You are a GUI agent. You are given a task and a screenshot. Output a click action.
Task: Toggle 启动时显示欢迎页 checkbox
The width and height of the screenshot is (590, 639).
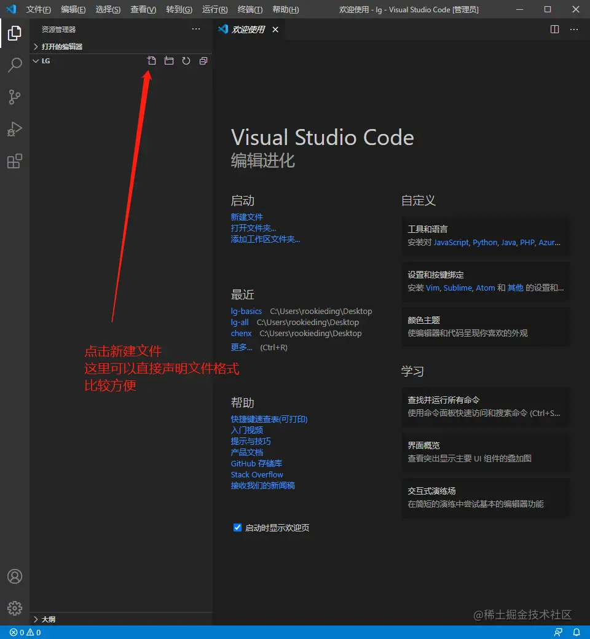(237, 527)
